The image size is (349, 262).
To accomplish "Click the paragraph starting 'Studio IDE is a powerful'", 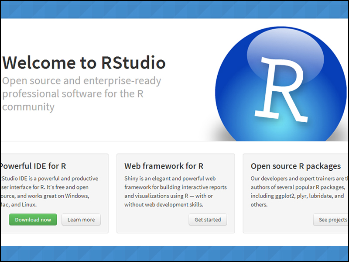I will coord(49,192).
